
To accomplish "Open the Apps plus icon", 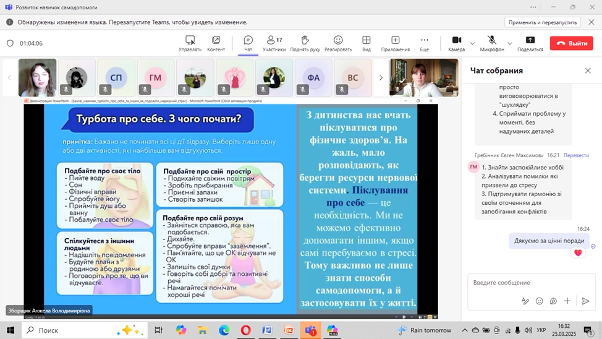I will point(395,41).
